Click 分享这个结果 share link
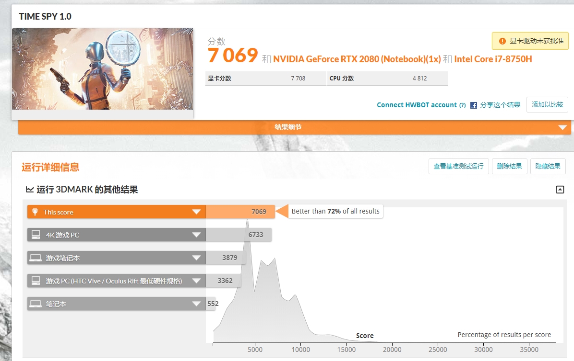Image resolution: width=574 pixels, height=361 pixels. tap(500, 105)
